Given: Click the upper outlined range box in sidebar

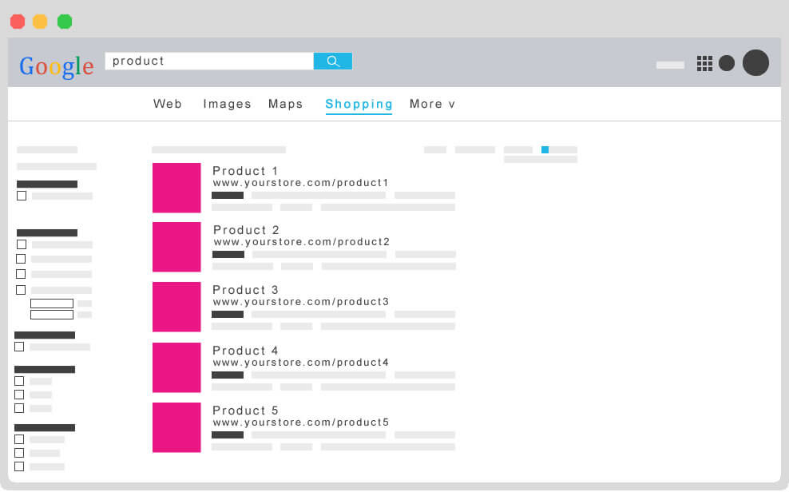Looking at the screenshot, I should coord(52,304).
